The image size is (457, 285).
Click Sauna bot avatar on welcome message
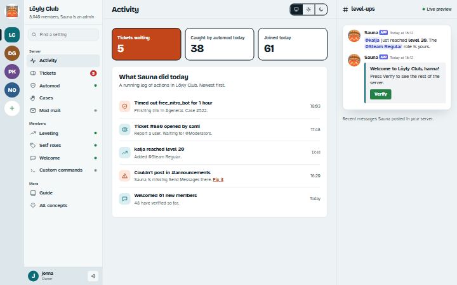pos(354,60)
